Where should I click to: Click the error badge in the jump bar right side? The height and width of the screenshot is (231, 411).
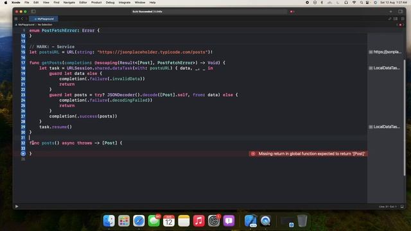(x=400, y=24)
